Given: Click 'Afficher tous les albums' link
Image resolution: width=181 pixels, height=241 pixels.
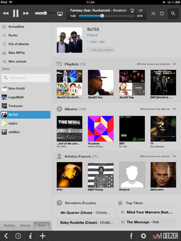Looking at the screenshot, I should [x=155, y=109].
